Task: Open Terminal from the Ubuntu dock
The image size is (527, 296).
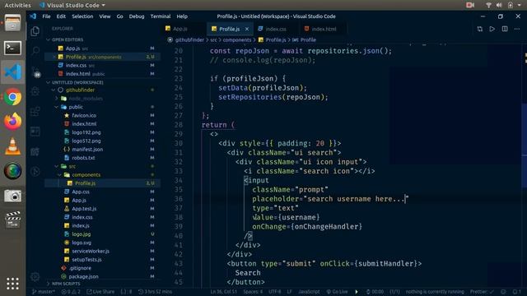Action: pyautogui.click(x=13, y=49)
